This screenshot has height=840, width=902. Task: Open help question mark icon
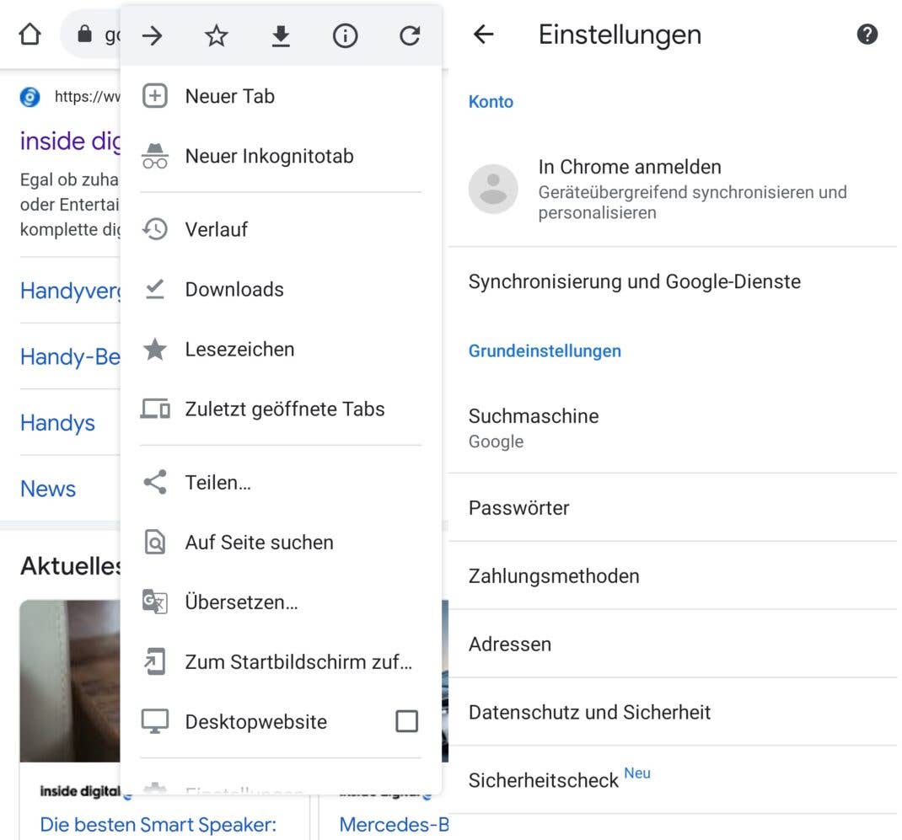point(867,35)
